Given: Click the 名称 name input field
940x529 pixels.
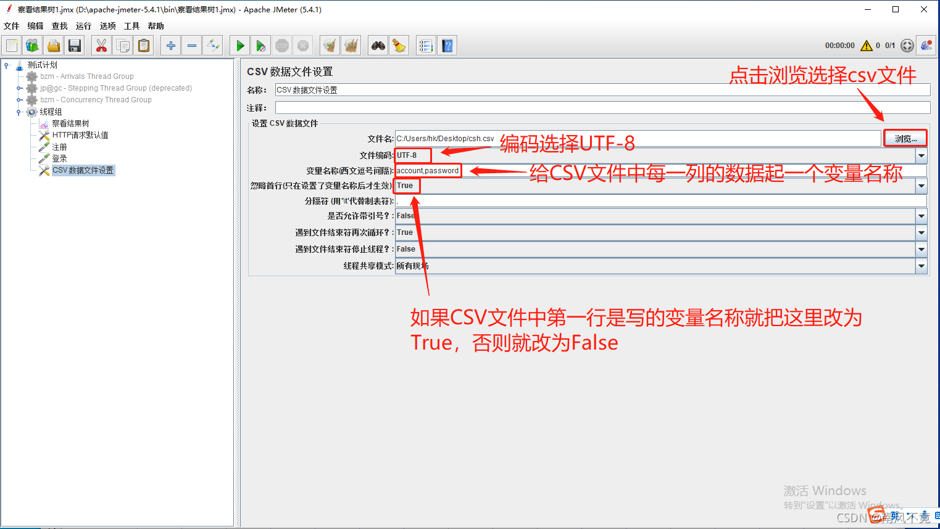Looking at the screenshot, I should tap(602, 90).
